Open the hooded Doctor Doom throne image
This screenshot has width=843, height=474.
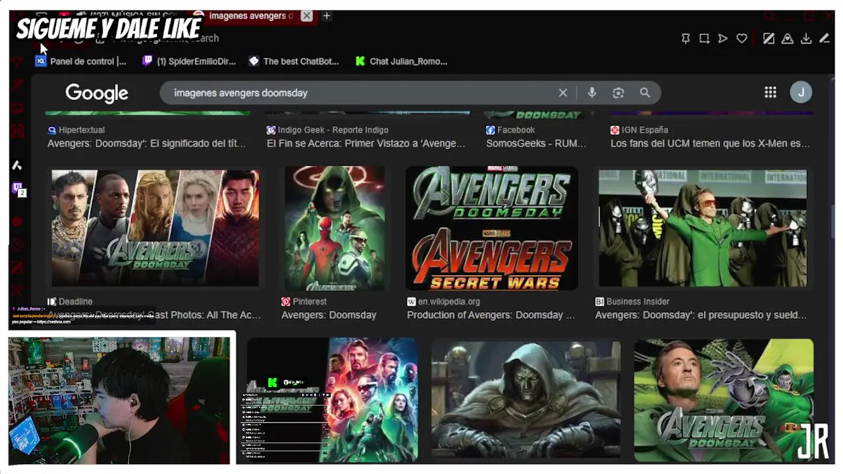(x=526, y=399)
